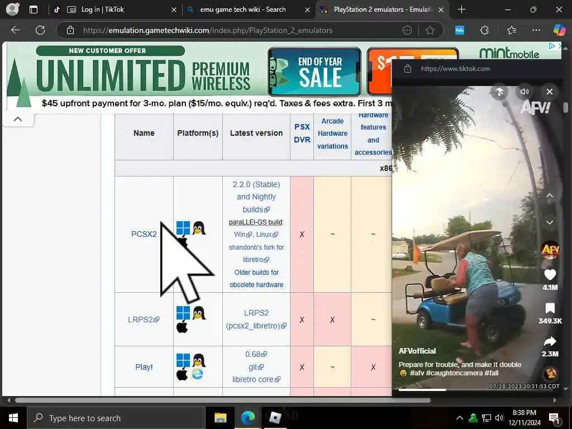
Task: Open 2.2.0 (Stable) and Nightly builds link
Action: point(256,197)
